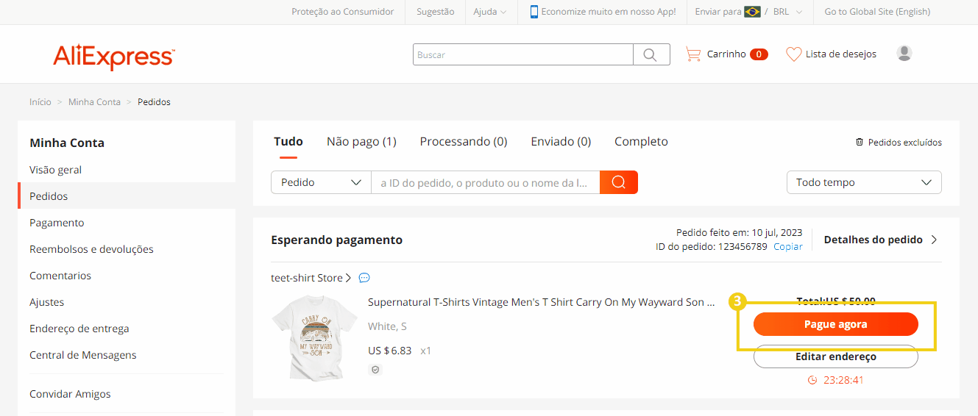Open the shopping cart icon
978x416 pixels.
[x=692, y=54]
